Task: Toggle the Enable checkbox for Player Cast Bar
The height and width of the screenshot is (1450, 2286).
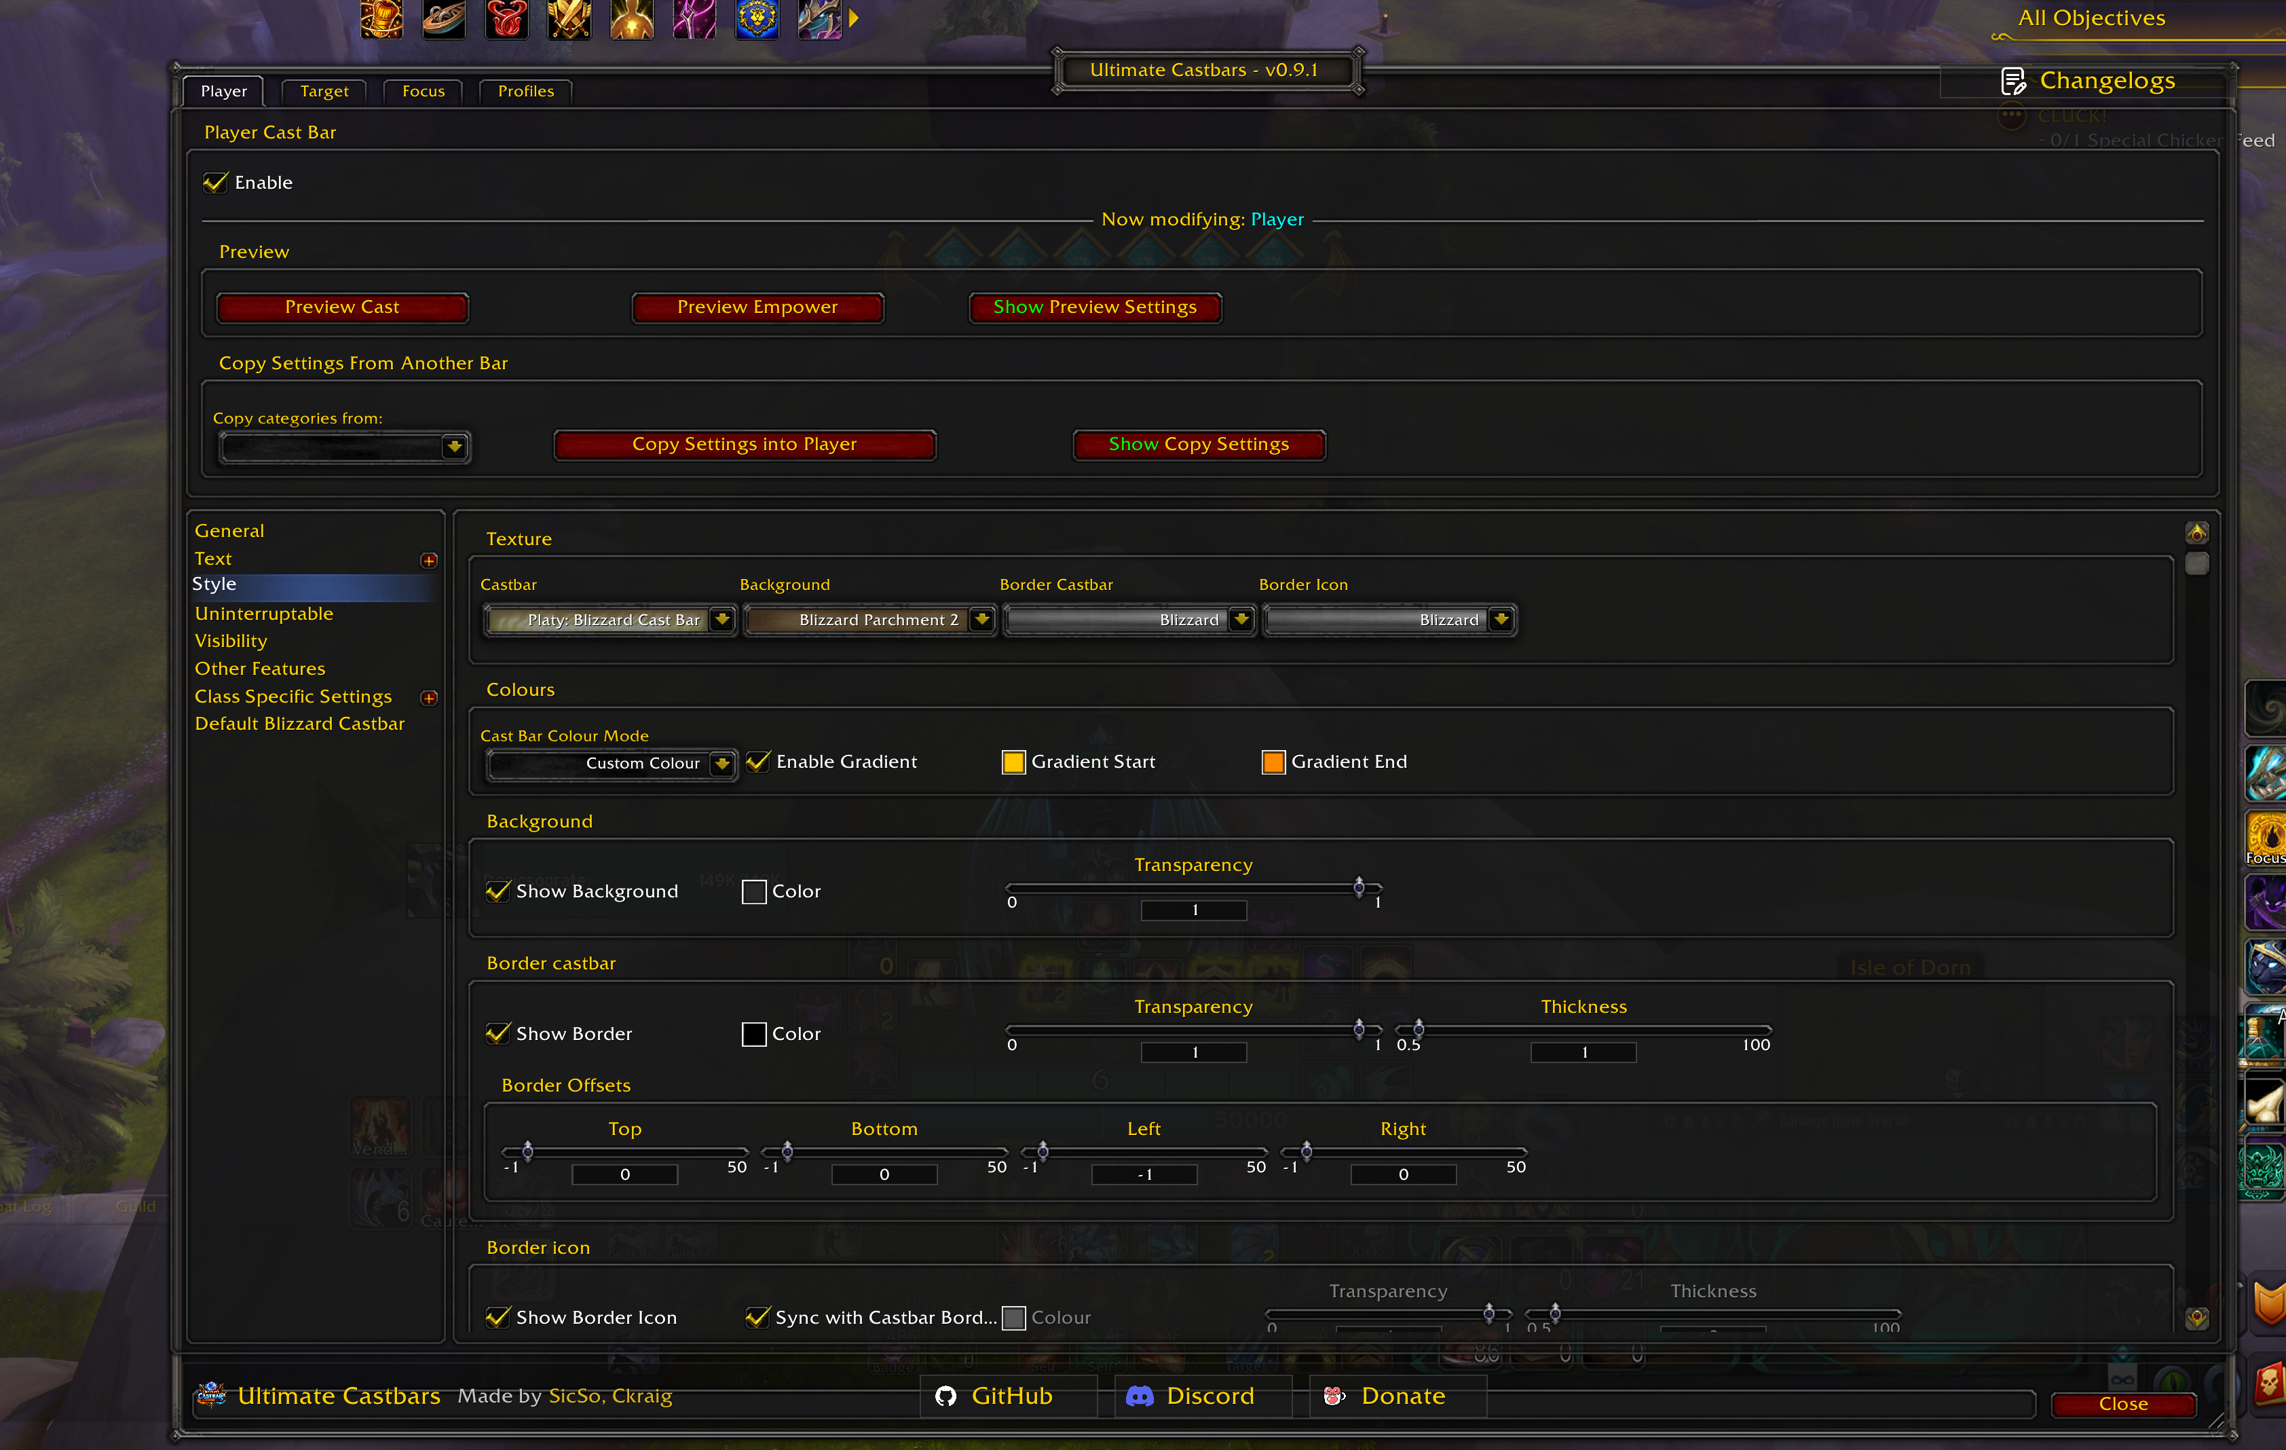Action: 215,183
